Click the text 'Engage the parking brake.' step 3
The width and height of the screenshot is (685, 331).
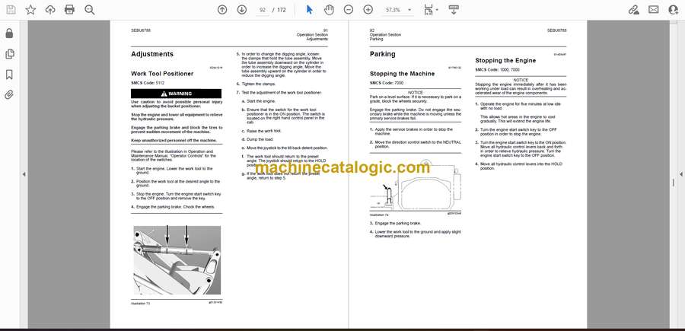click(398, 223)
